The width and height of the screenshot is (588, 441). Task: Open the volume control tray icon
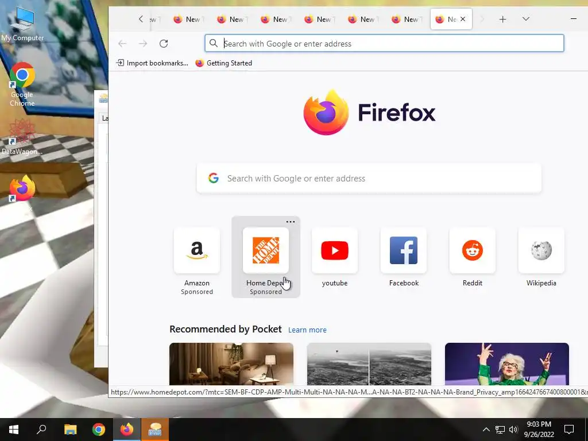click(x=513, y=430)
